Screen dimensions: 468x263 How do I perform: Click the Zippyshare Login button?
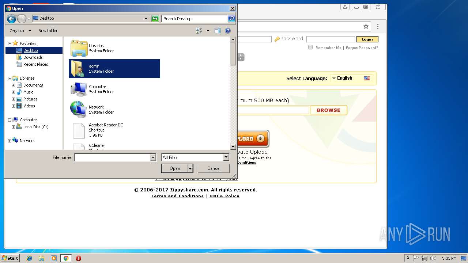tap(367, 39)
